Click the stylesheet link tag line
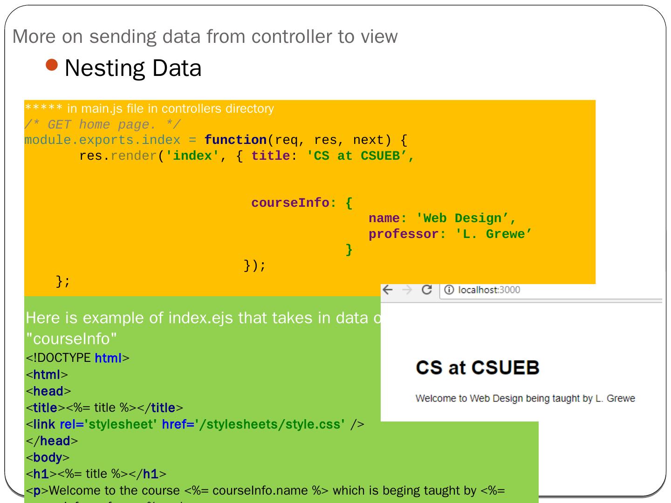This screenshot has width=671, height=503. 195,424
